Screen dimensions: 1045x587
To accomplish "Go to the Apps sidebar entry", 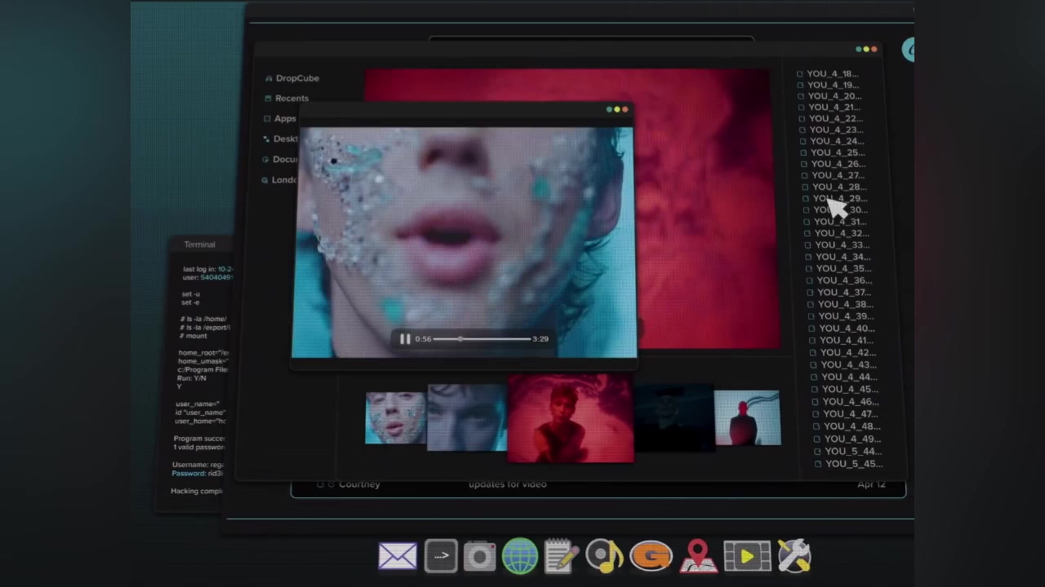I will [x=285, y=118].
